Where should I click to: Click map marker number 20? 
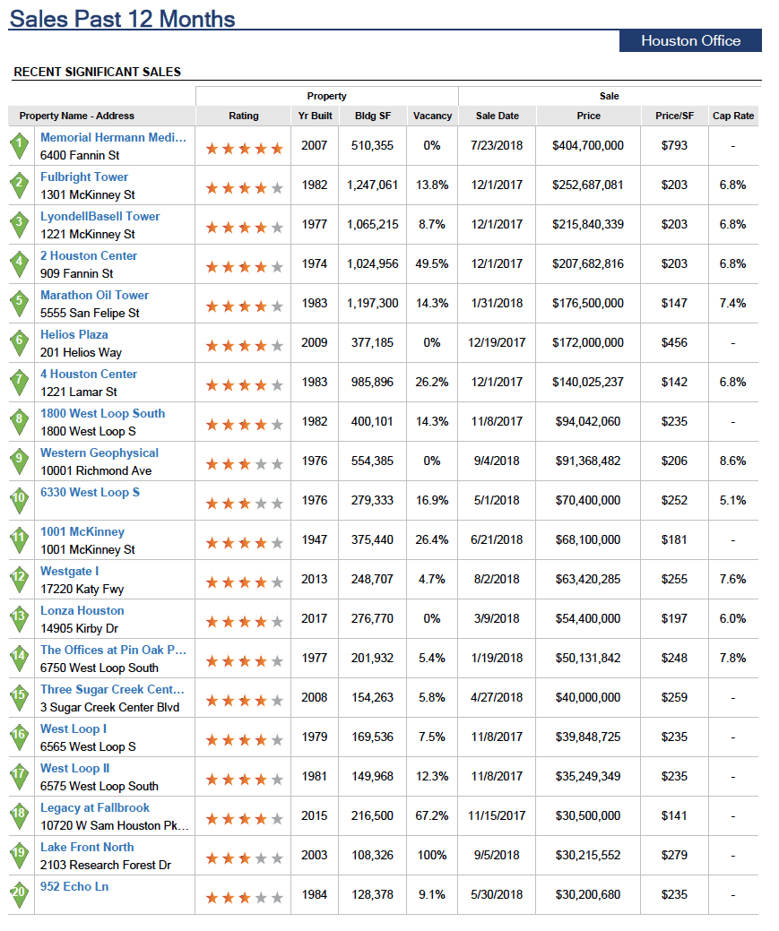pos(20,895)
